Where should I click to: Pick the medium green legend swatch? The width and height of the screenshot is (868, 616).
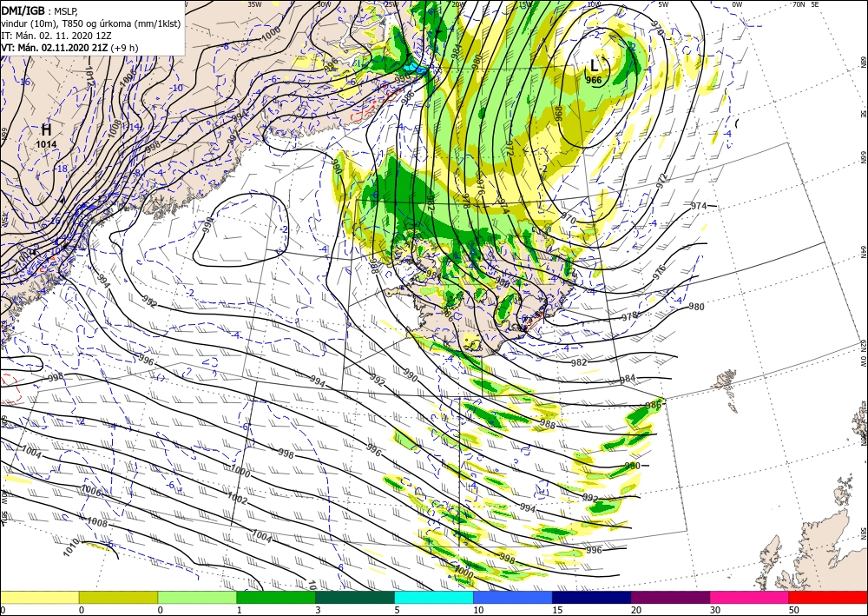coord(276,597)
